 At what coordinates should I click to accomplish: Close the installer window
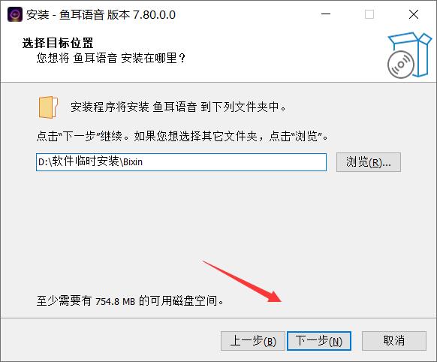click(x=414, y=14)
